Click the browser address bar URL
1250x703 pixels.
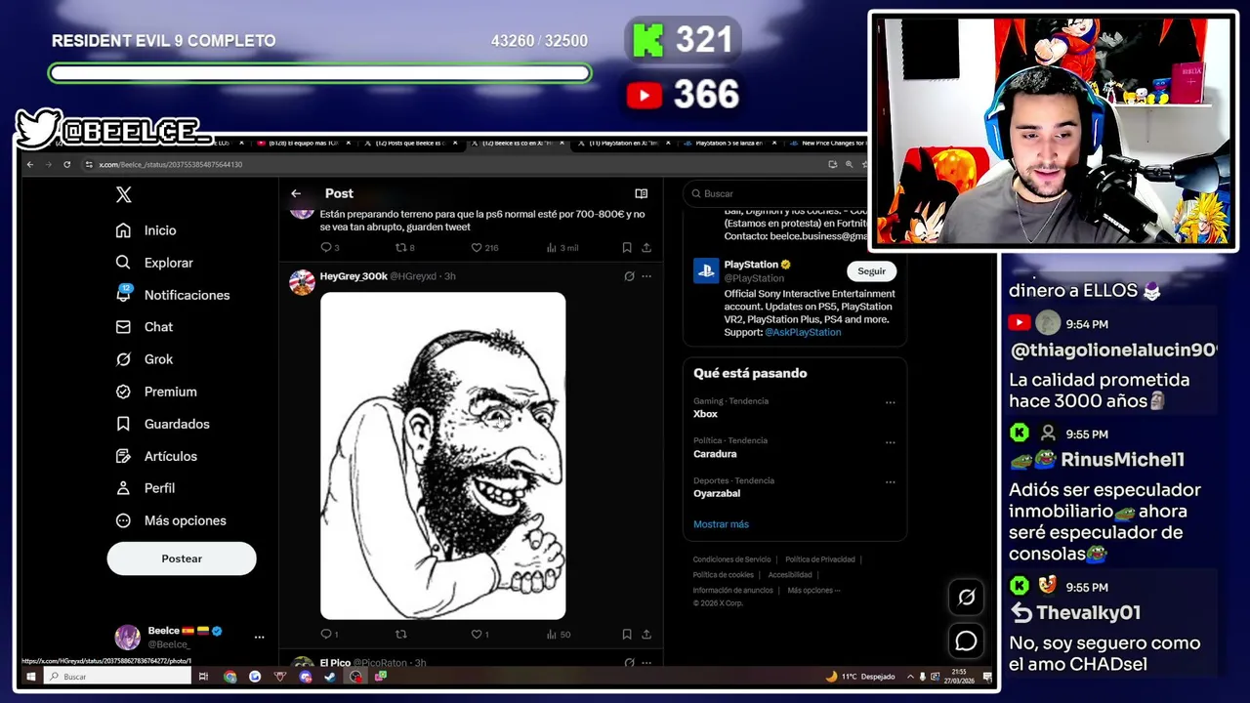(x=171, y=164)
